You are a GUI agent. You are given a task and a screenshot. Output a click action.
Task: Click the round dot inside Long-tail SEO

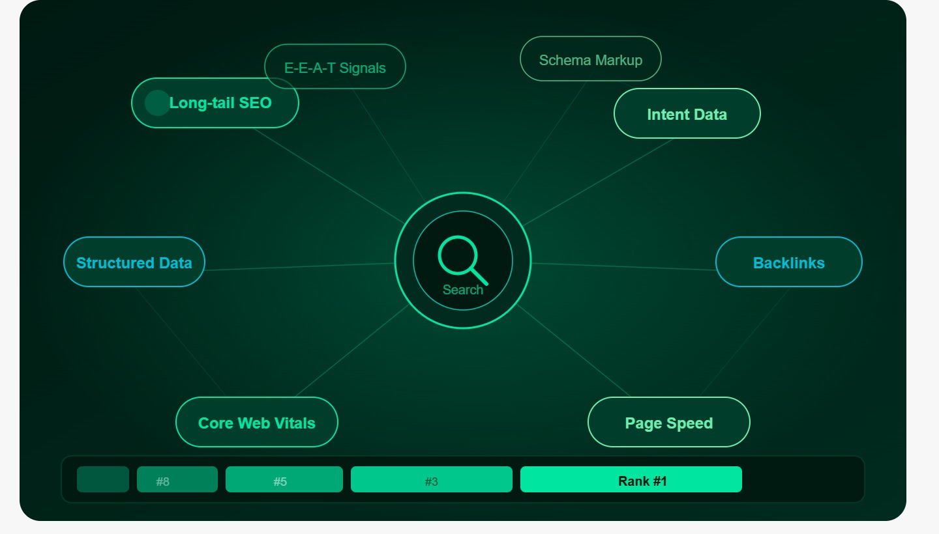click(x=157, y=103)
